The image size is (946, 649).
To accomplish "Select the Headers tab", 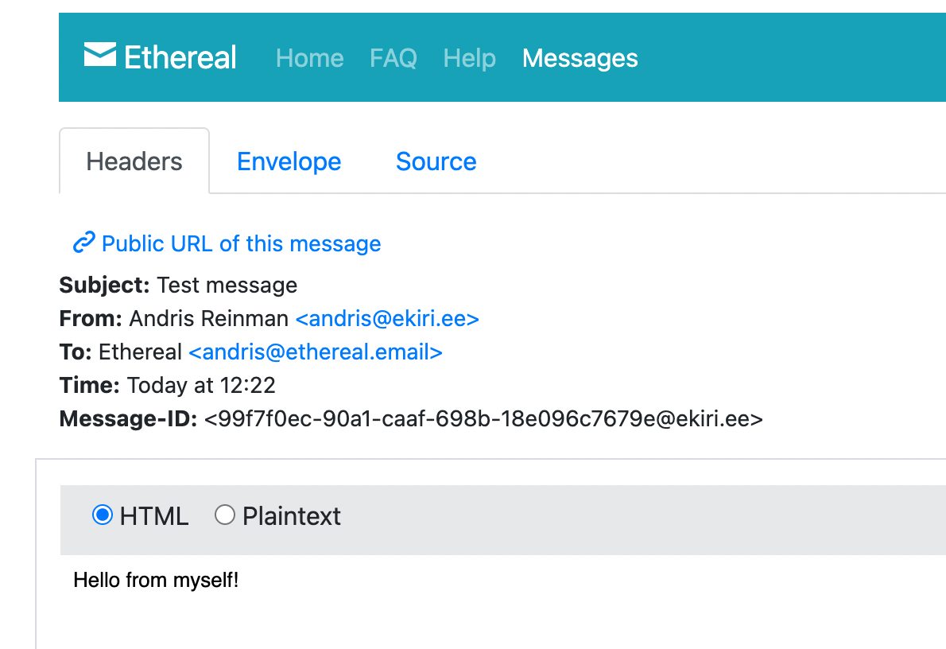I will click(x=134, y=161).
